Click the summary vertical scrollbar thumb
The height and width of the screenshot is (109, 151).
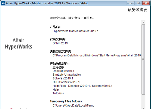(143, 59)
